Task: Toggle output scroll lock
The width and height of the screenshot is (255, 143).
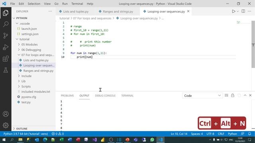Action: [233, 95]
